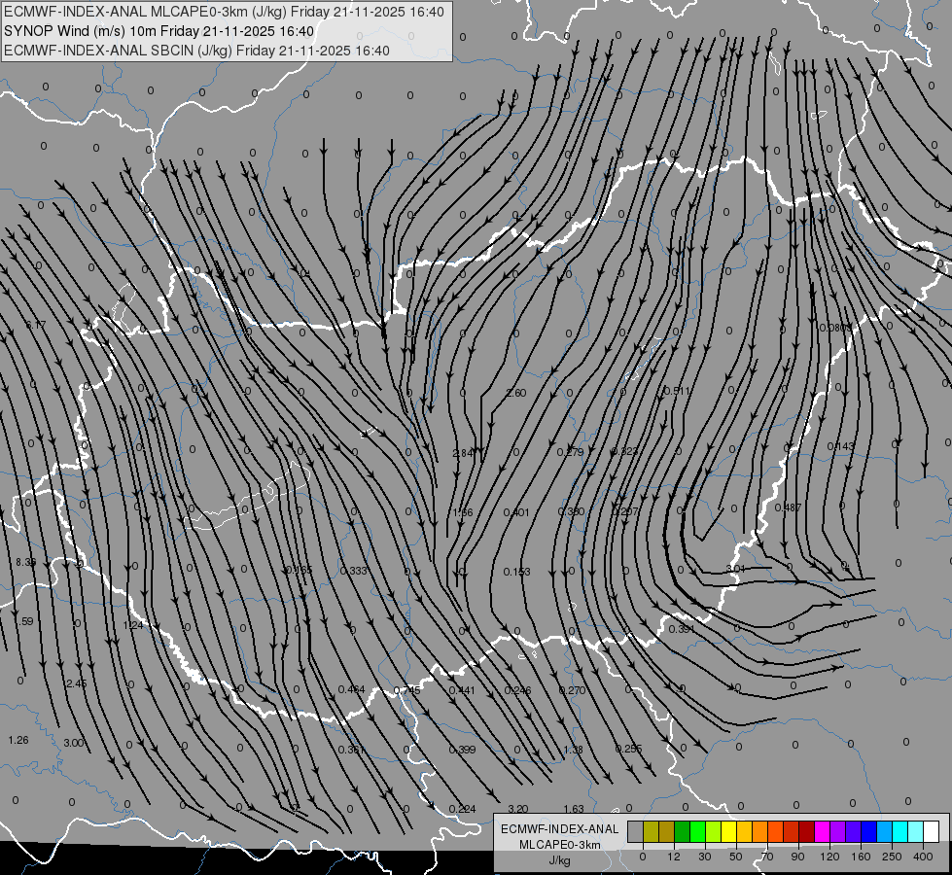
Task: Click the map value 0.165
Action: [299, 570]
